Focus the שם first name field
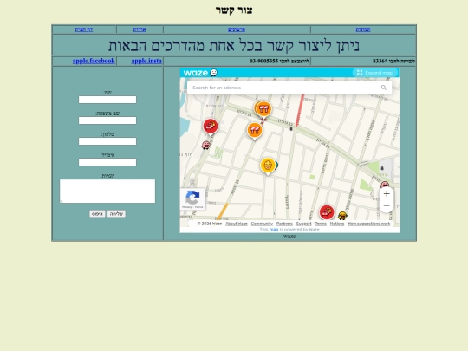This screenshot has width=468, height=351. 107,100
